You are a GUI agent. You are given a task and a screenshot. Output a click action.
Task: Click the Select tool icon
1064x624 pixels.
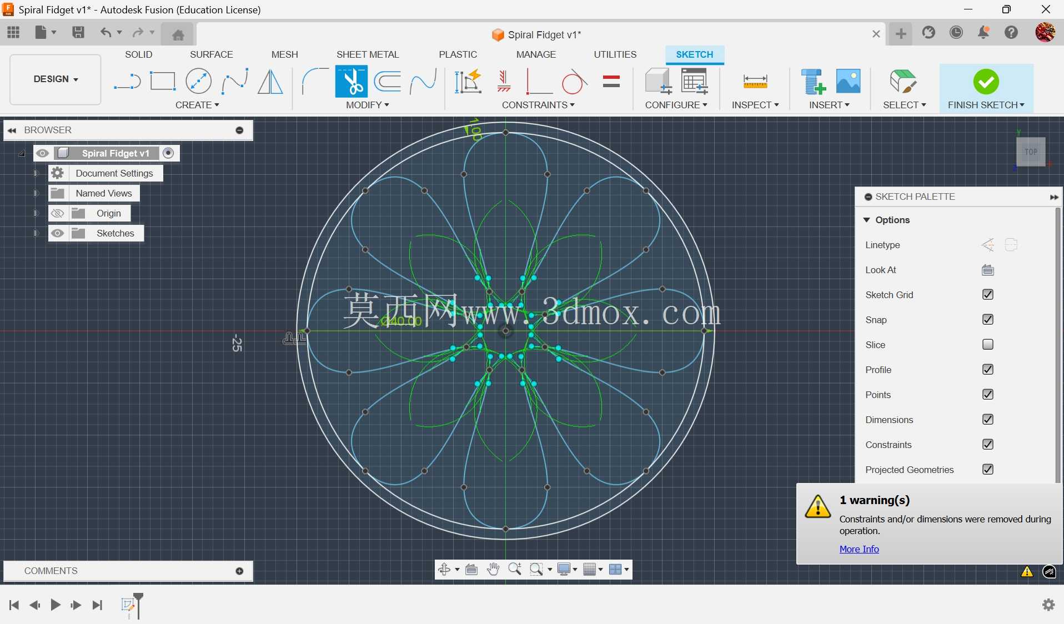pos(903,82)
